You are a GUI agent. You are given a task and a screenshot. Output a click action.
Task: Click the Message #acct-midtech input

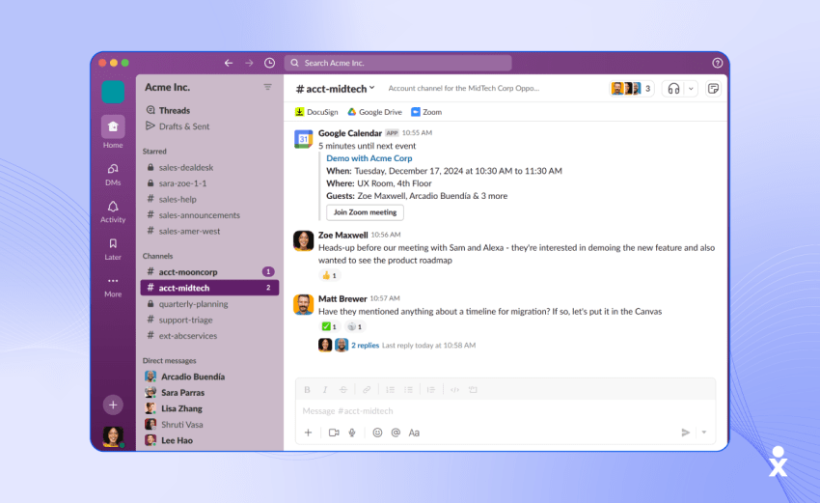506,411
